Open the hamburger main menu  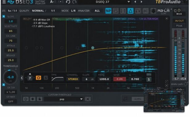[4, 2]
